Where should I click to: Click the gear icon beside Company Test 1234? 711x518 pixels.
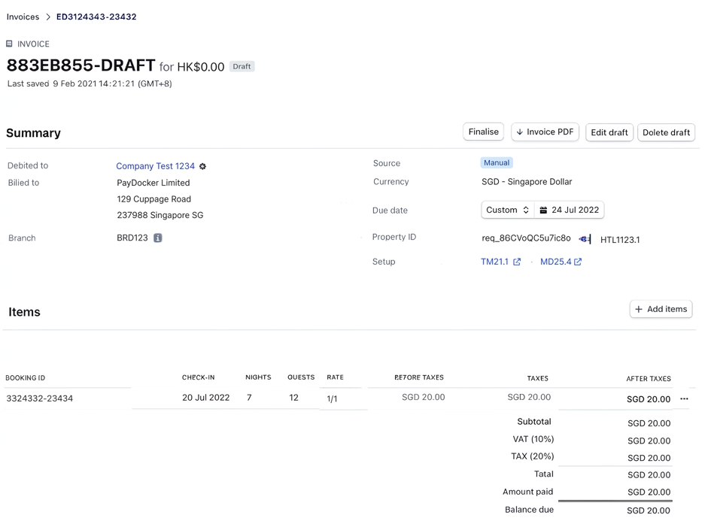(202, 166)
